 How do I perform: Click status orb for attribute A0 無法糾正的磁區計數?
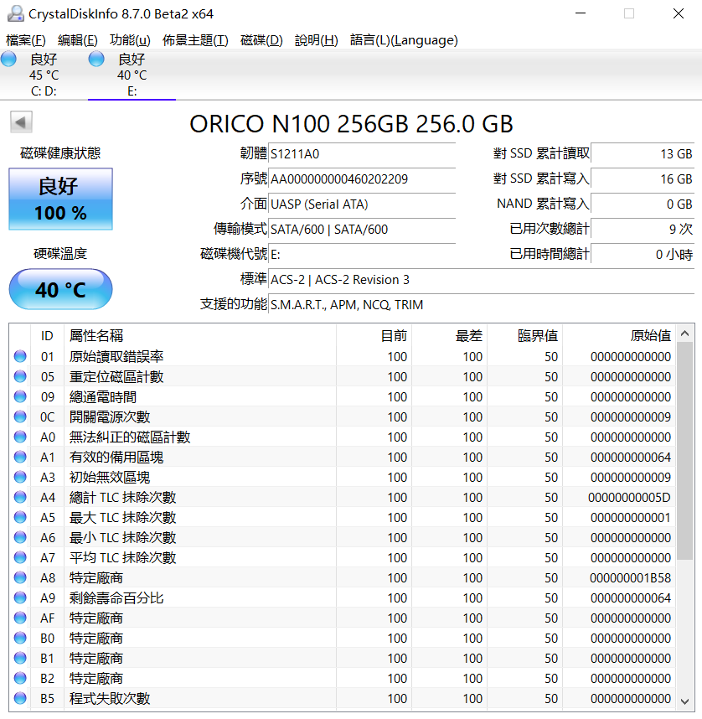pos(20,437)
